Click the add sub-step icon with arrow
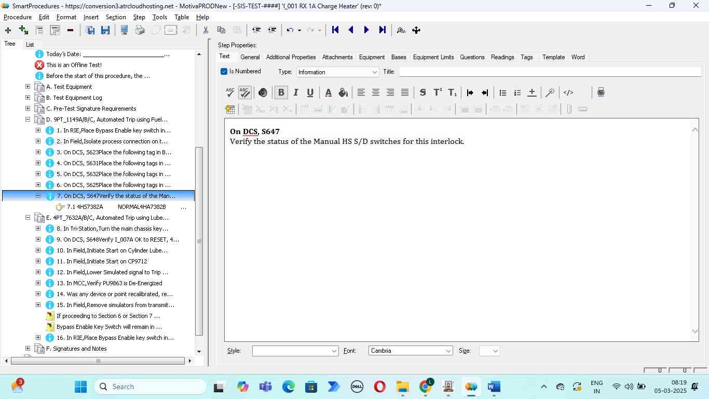 [23, 30]
